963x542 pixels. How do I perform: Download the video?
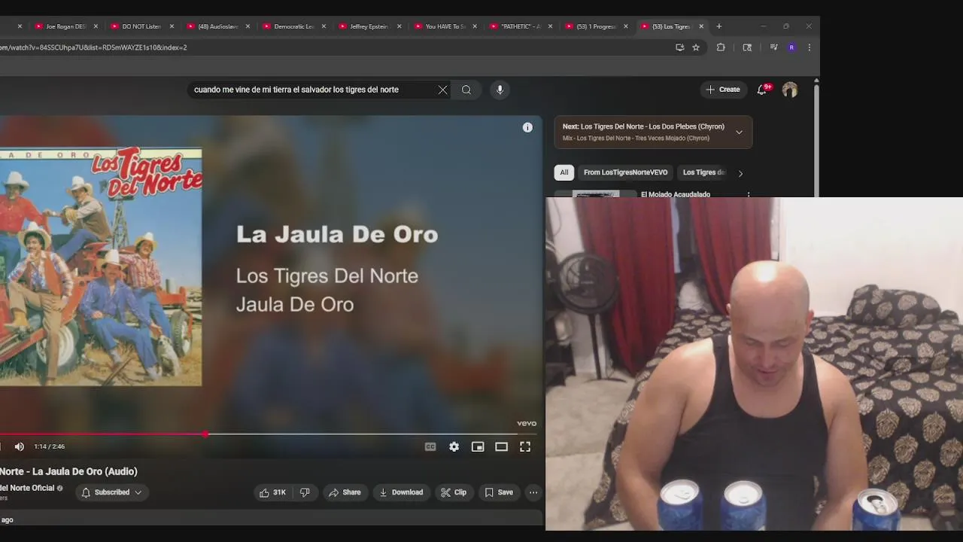(x=401, y=492)
